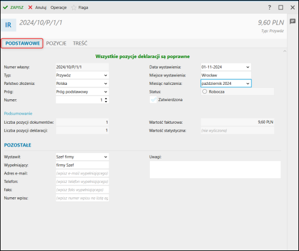Click the Flaga star icon
The width and height of the screenshot is (299, 251).
coord(73,8)
